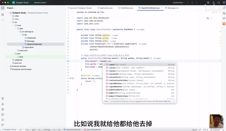
Task: Click the http://127.0.0.1:8777/ link in comment
Action: tap(95, 55)
